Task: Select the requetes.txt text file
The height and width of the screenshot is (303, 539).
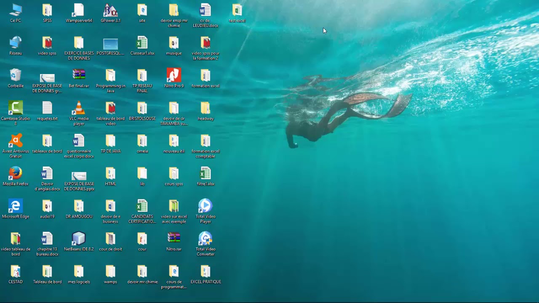Action: point(47,111)
